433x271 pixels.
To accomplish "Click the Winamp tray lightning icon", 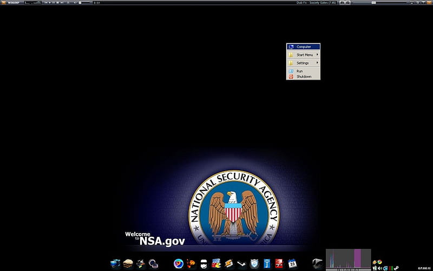I will (375, 262).
